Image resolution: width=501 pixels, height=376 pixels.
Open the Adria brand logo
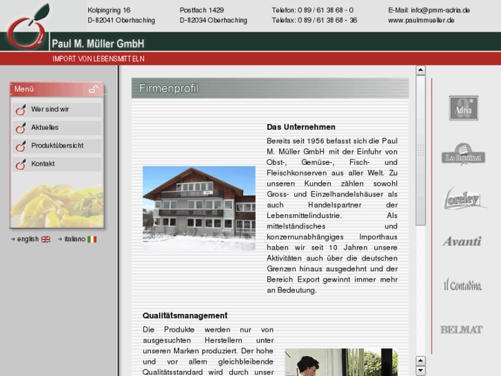point(463,108)
